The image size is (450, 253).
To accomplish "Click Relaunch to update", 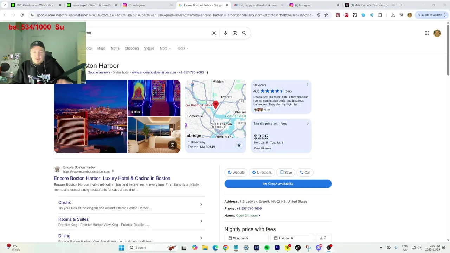I will (x=430, y=15).
